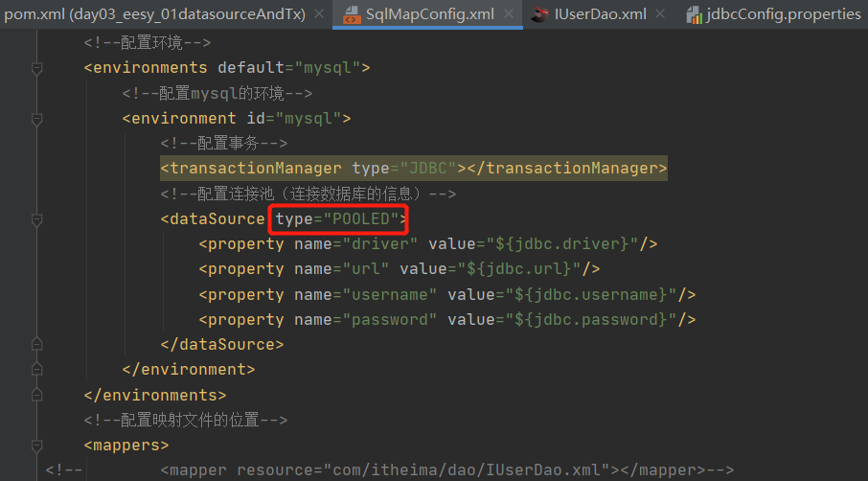Click the name="username" attribute
Screen dimensions: 868x481
click(x=365, y=294)
